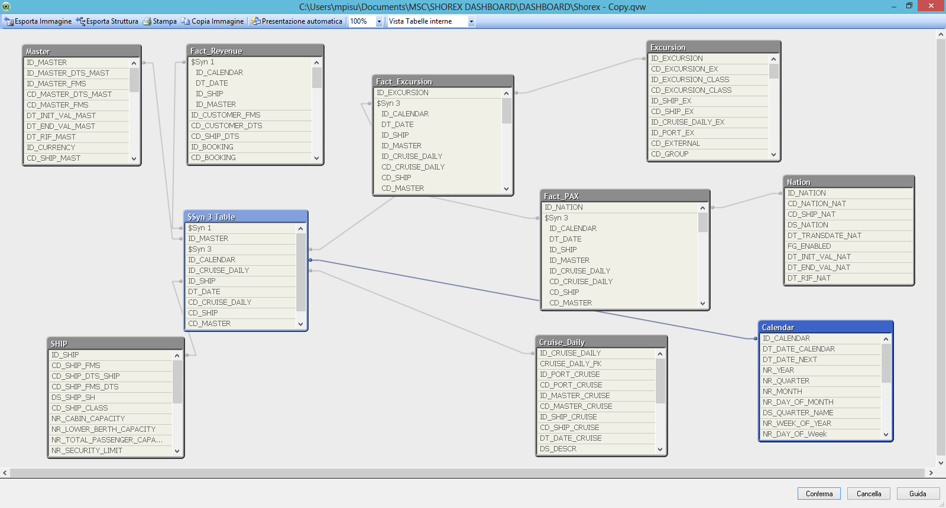Select the $Syn 3 Table header
This screenshot has width=946, height=508.
click(x=245, y=217)
